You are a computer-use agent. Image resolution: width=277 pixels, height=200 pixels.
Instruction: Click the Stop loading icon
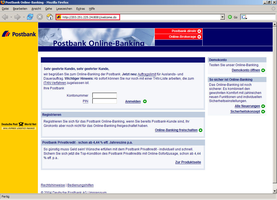[x=40, y=17]
